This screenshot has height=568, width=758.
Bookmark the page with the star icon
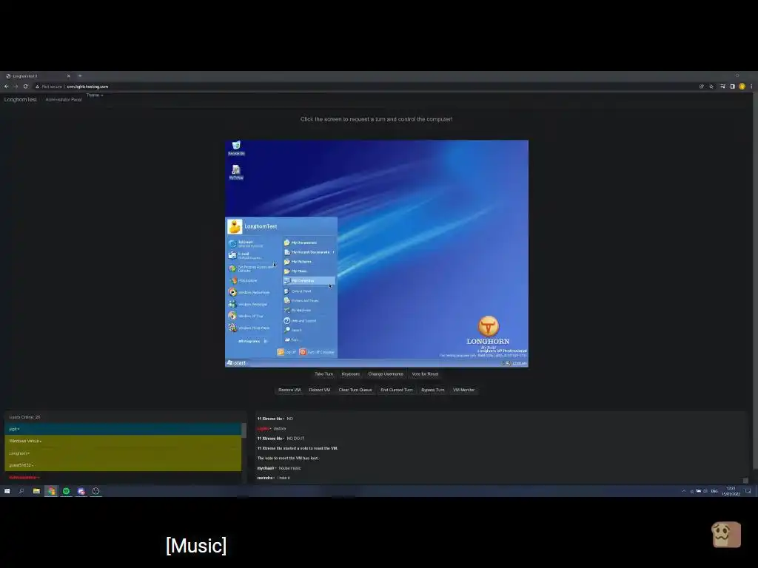[711, 87]
